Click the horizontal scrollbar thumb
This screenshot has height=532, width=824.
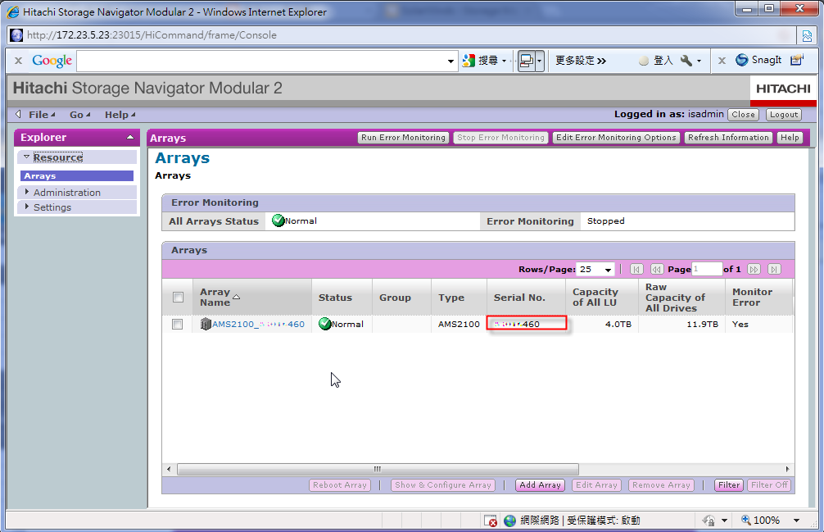(x=378, y=469)
